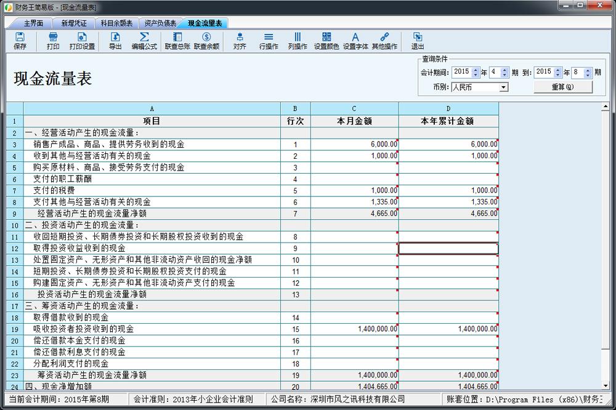
Task: Click cell 筹资活动产生的现金流量净额
Action: (152, 375)
